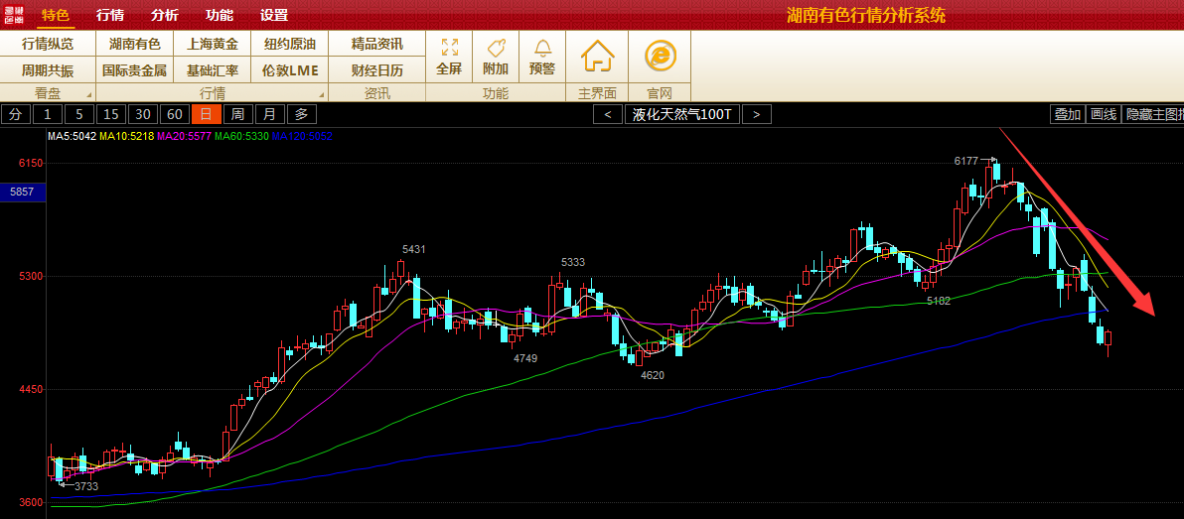Open the 官网 browser icon

[x=661, y=57]
